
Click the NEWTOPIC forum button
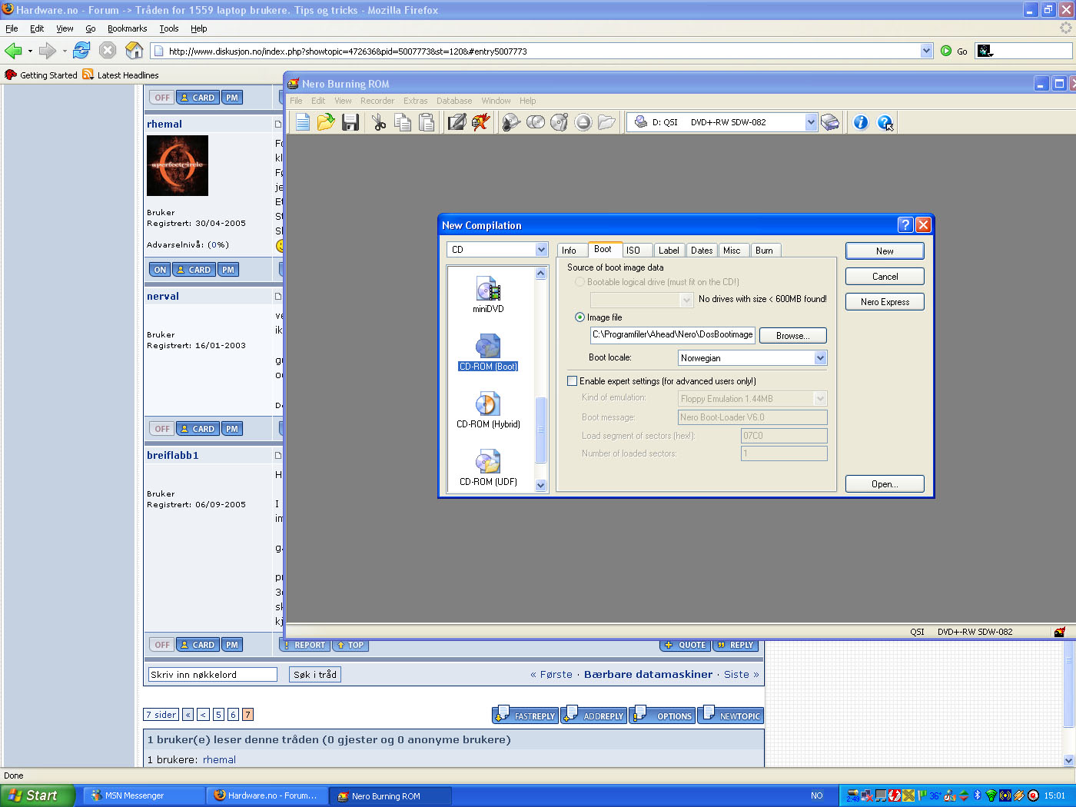click(730, 716)
